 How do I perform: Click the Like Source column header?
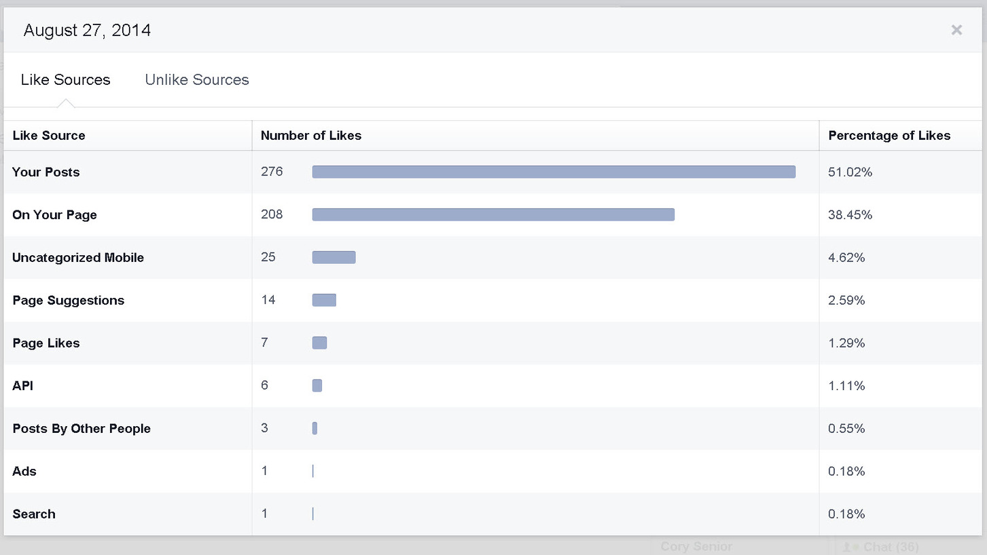48,136
